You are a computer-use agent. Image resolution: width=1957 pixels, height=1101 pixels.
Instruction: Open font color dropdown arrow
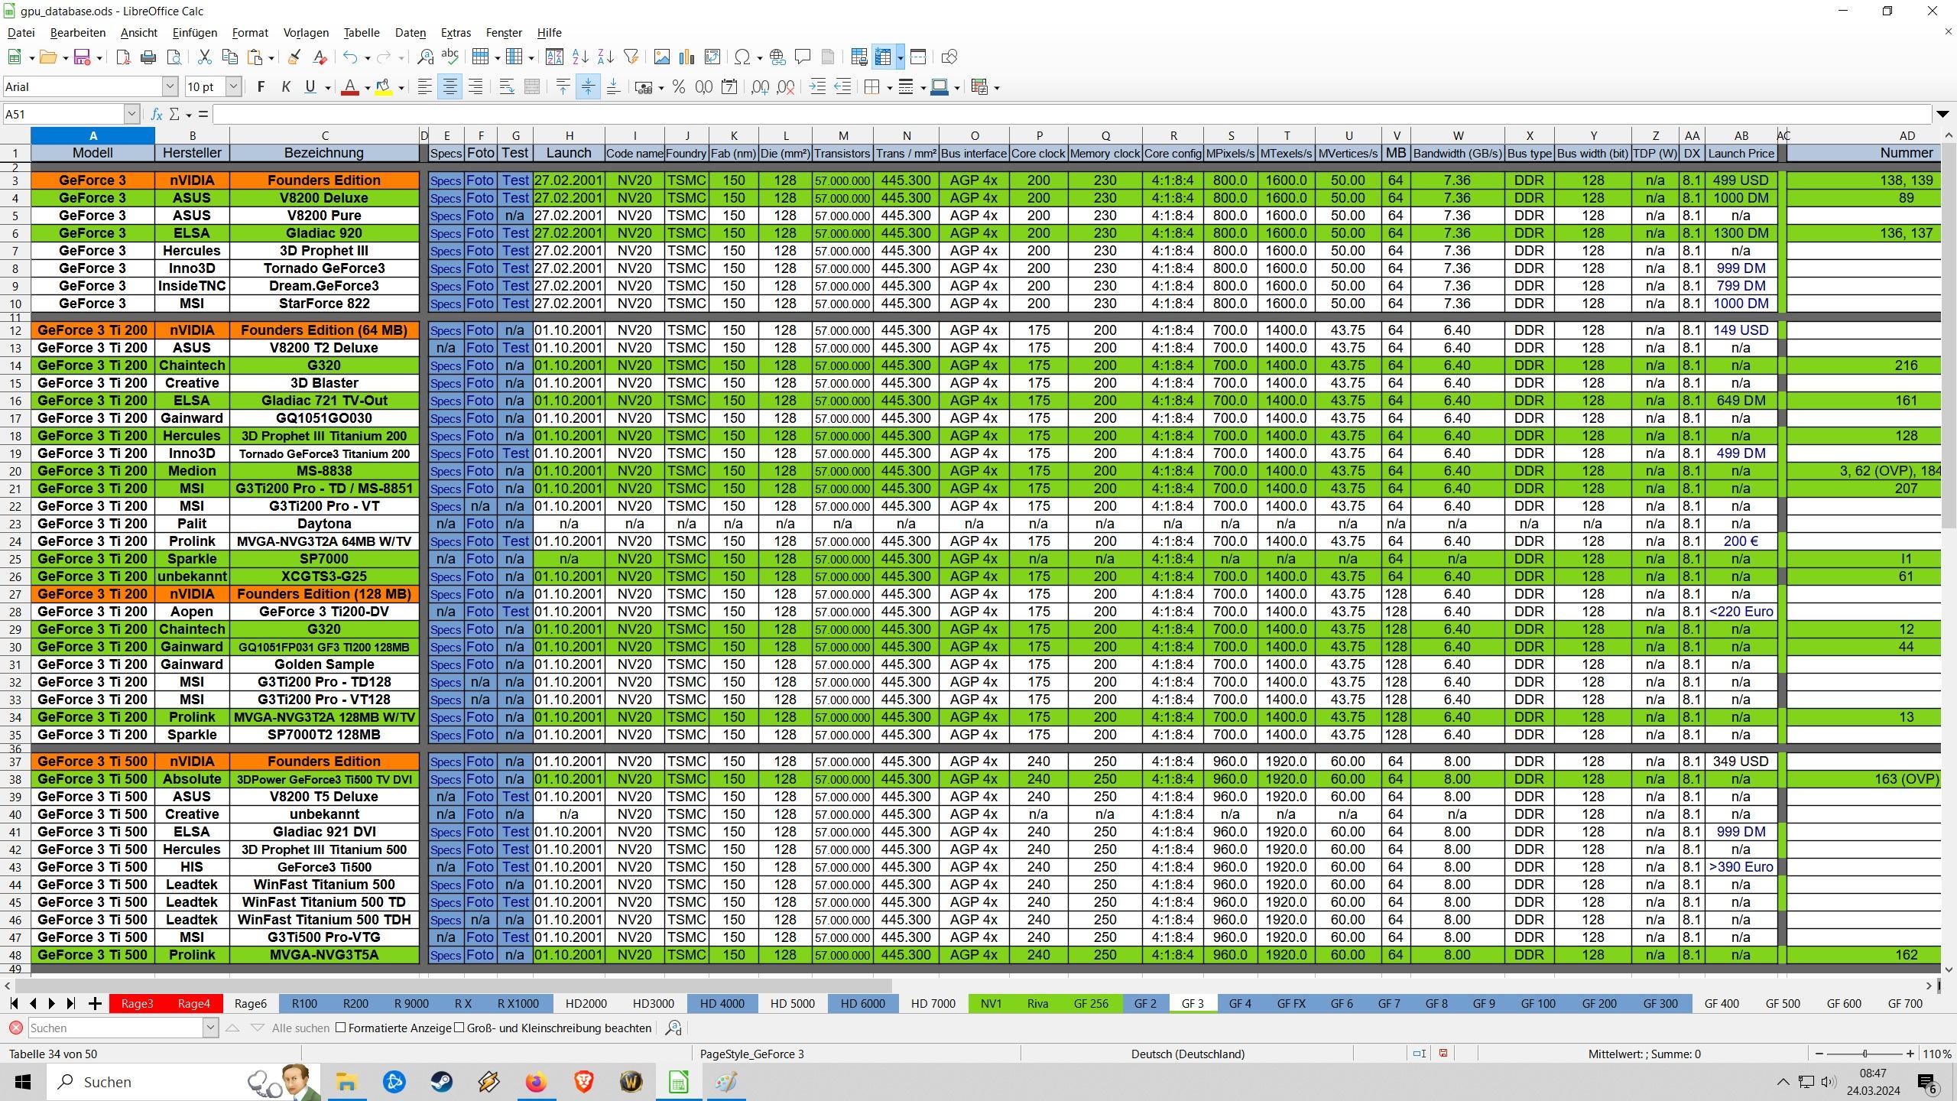368,88
